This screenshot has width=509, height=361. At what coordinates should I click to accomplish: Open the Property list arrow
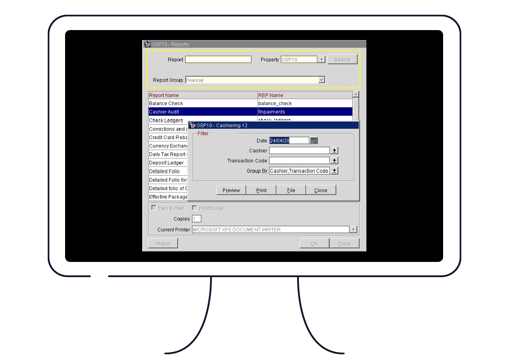point(321,59)
